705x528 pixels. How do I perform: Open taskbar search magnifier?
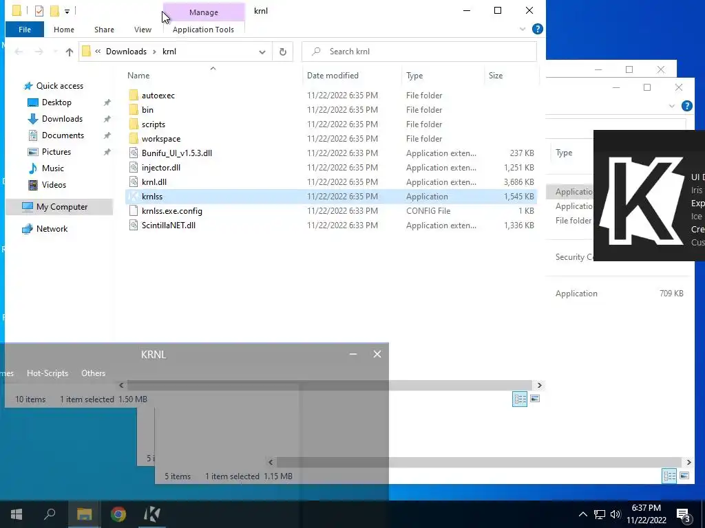pos(50,514)
